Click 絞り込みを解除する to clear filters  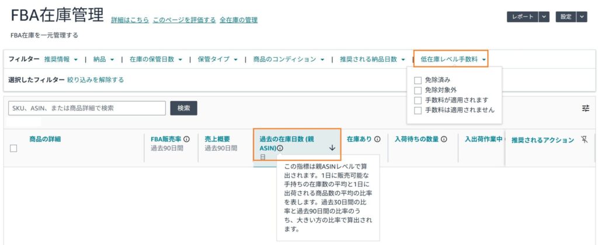[x=95, y=80]
